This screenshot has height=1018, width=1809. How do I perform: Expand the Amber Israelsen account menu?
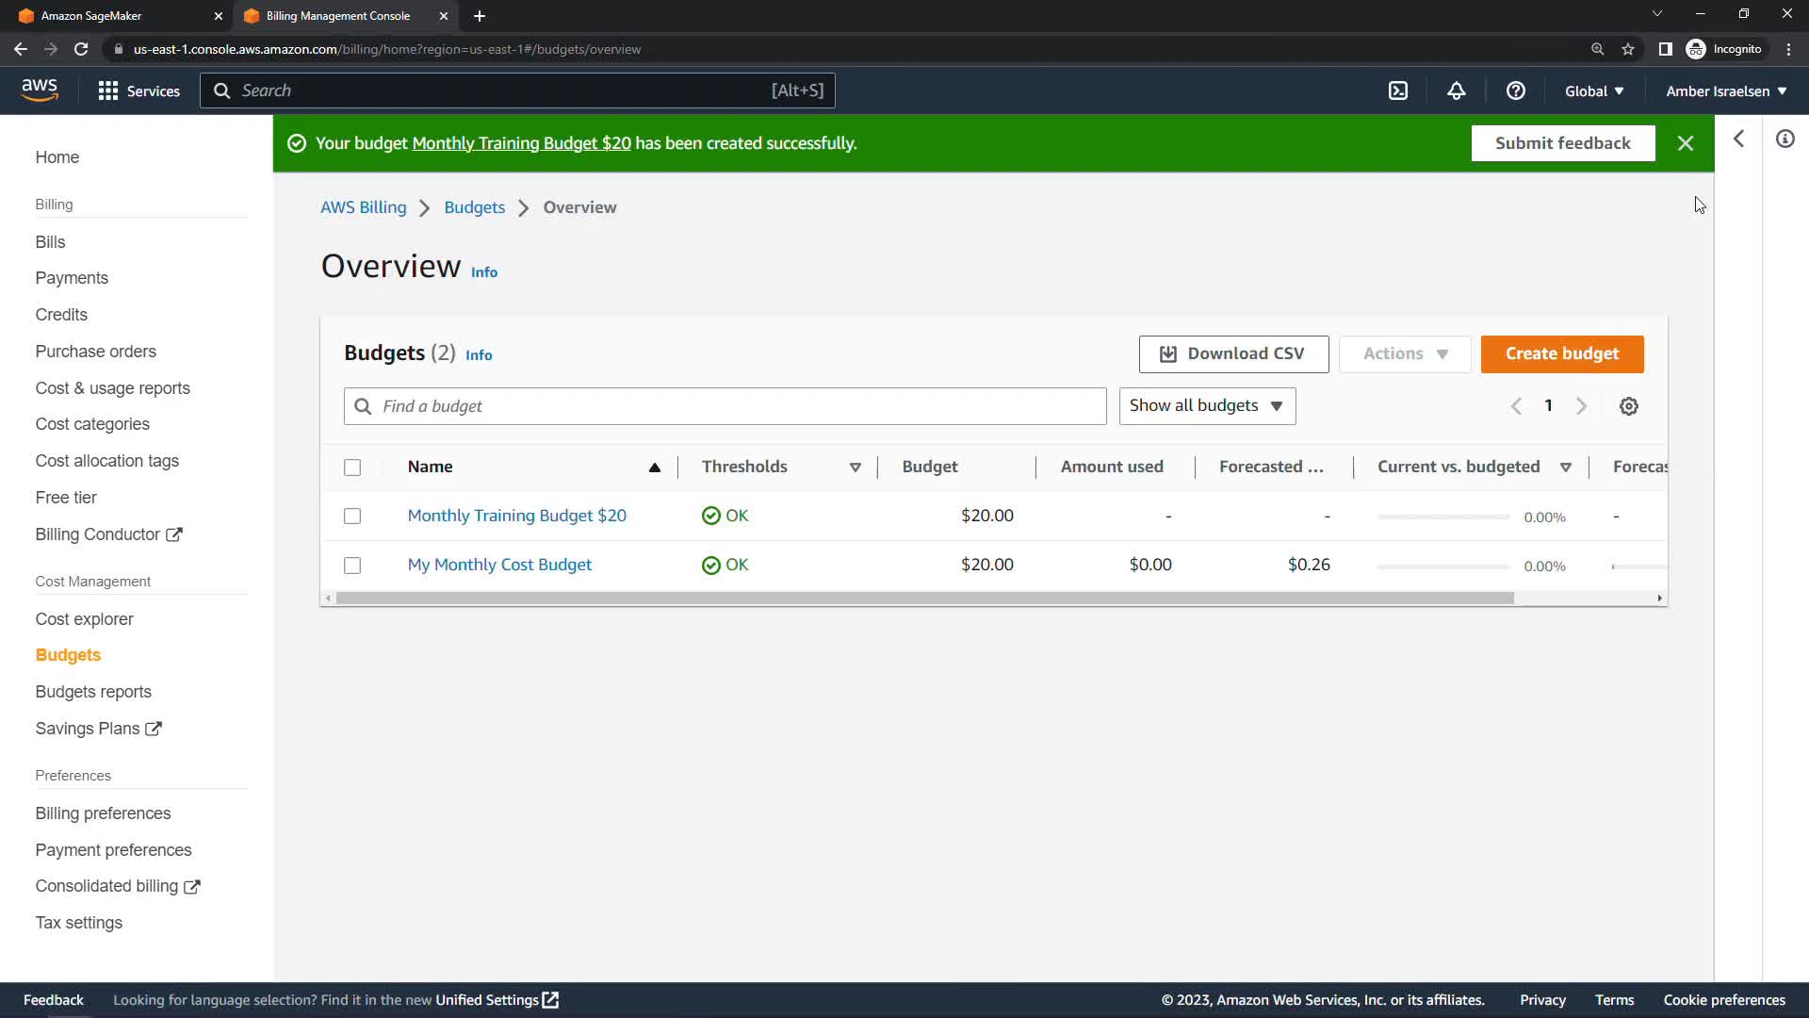pyautogui.click(x=1725, y=91)
